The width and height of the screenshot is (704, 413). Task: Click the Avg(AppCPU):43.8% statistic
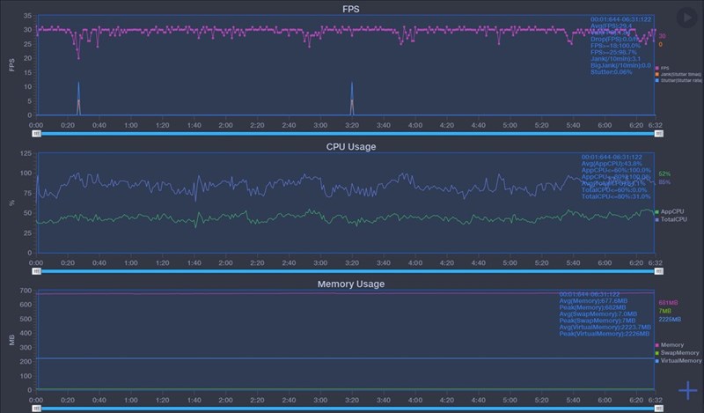(612, 164)
